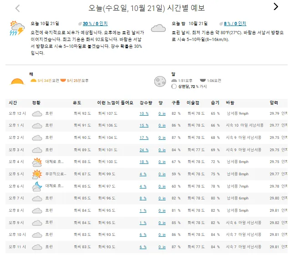Click the small sunrise icon before 5시 34분
This screenshot has height=255, width=299.
pyautogui.click(x=33, y=81)
